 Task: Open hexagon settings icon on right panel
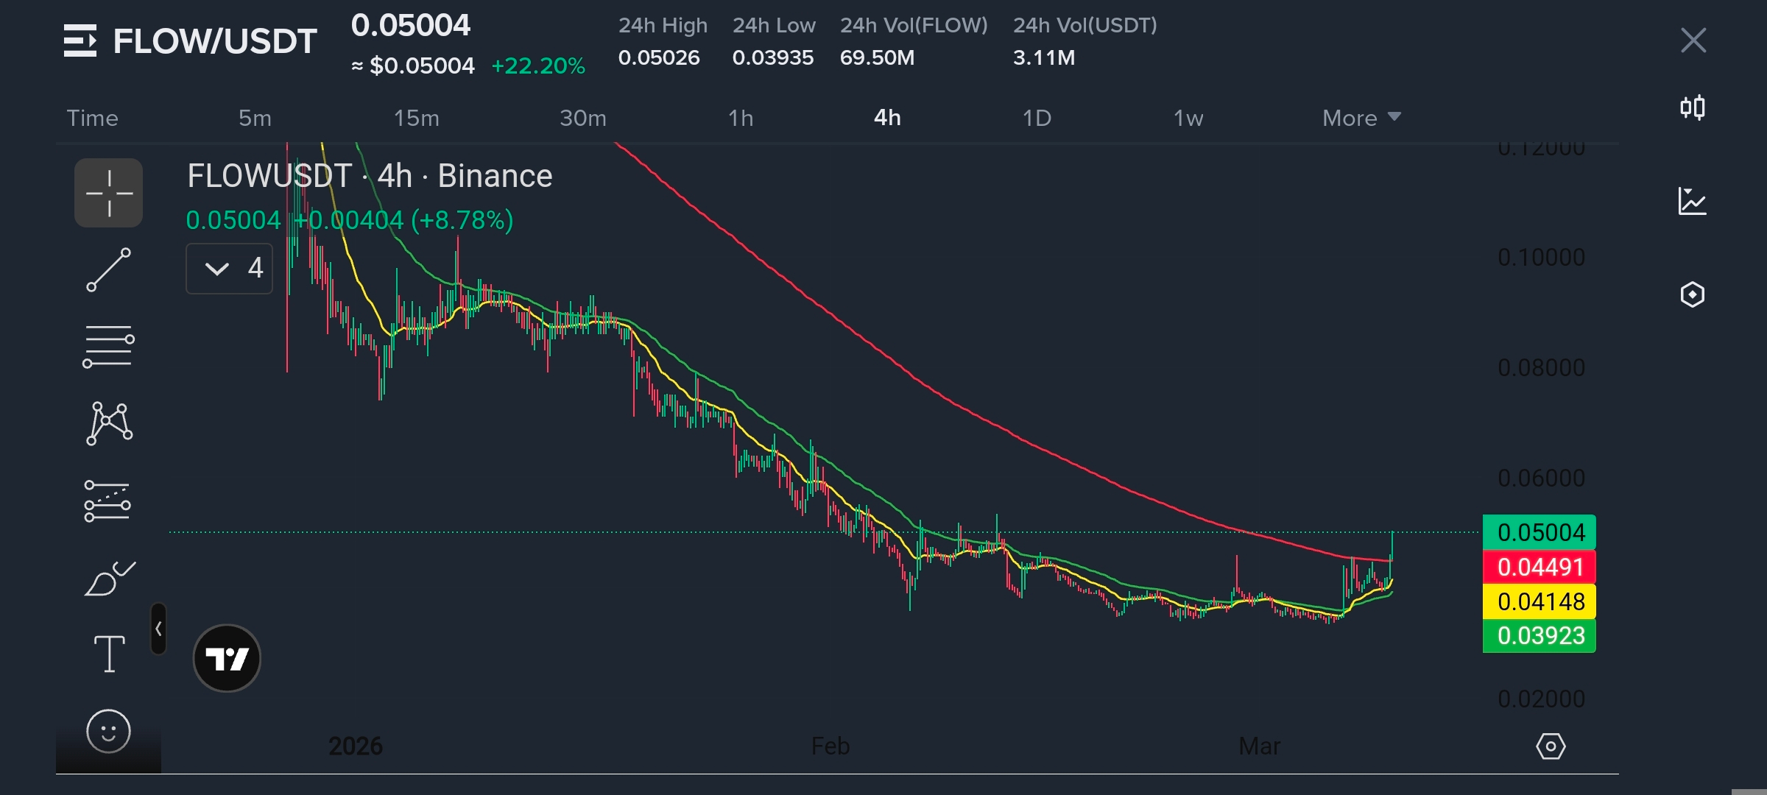[1692, 294]
